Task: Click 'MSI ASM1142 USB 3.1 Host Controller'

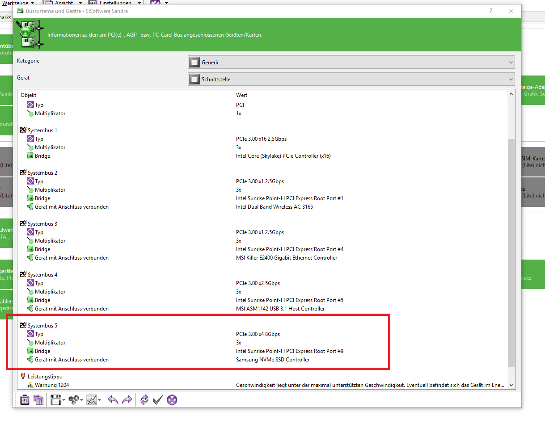Action: click(280, 308)
